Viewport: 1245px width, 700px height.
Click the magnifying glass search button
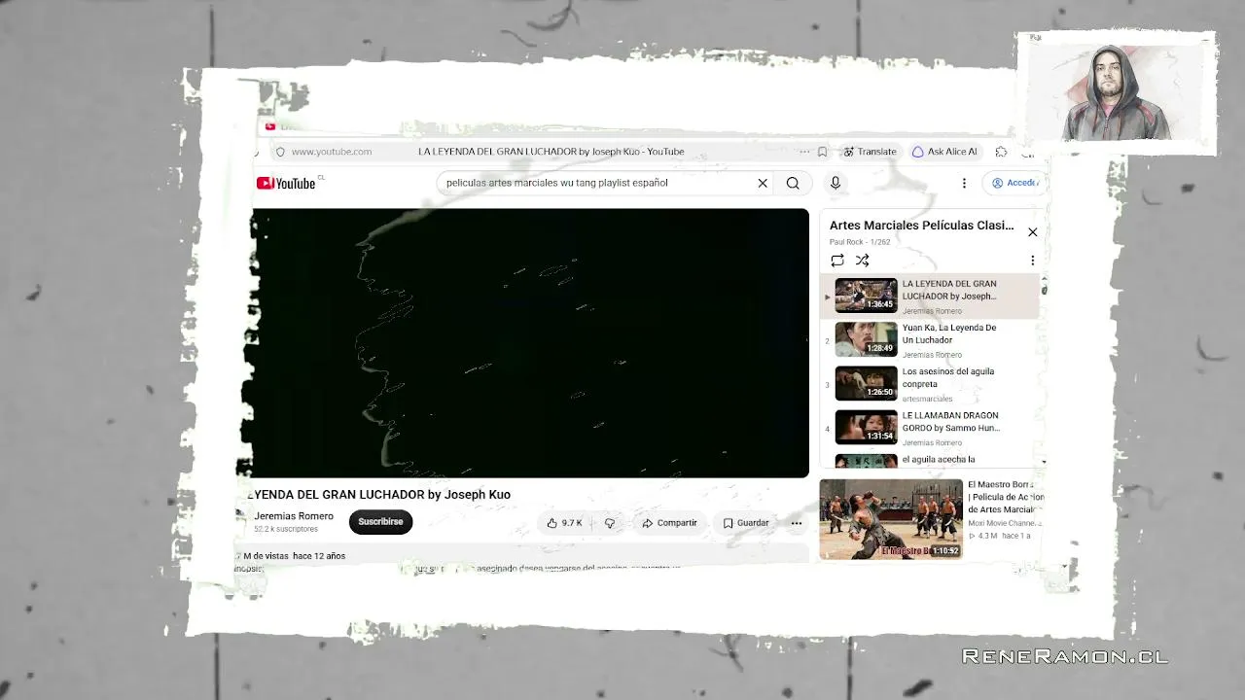793,183
